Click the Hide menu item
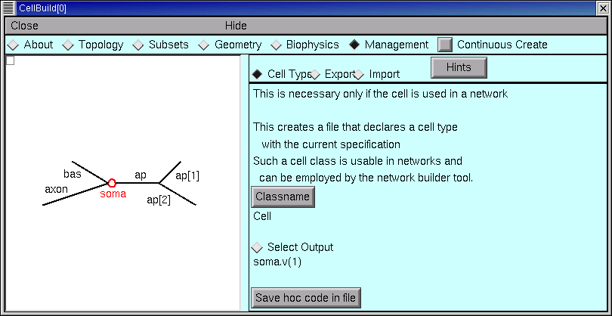 pyautogui.click(x=236, y=26)
